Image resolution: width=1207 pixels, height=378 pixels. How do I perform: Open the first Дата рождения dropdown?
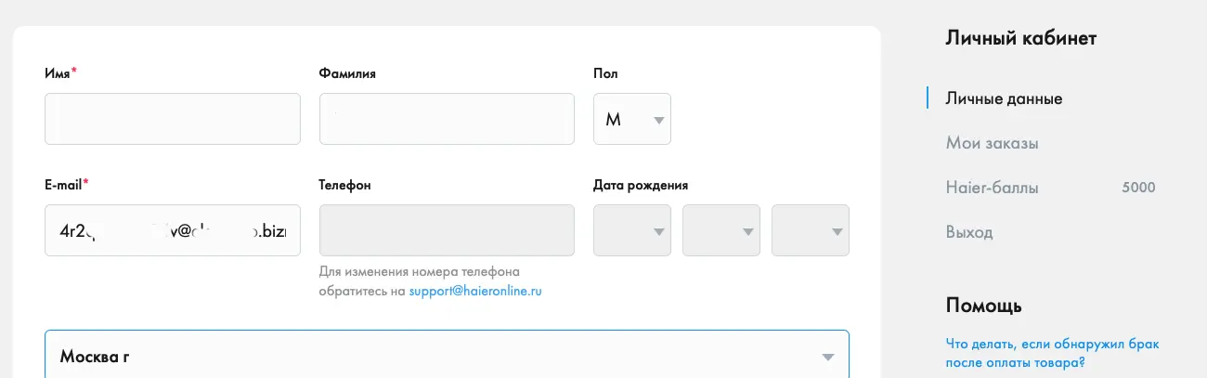[x=632, y=230]
